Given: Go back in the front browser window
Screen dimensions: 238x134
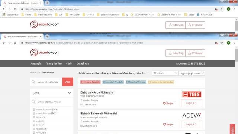Looking at the screenshot, I should click(x=4, y=43).
